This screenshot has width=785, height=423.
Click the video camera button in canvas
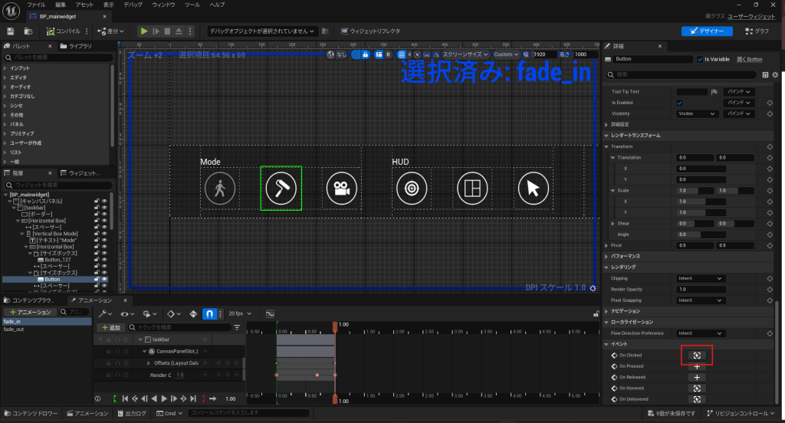pos(340,189)
